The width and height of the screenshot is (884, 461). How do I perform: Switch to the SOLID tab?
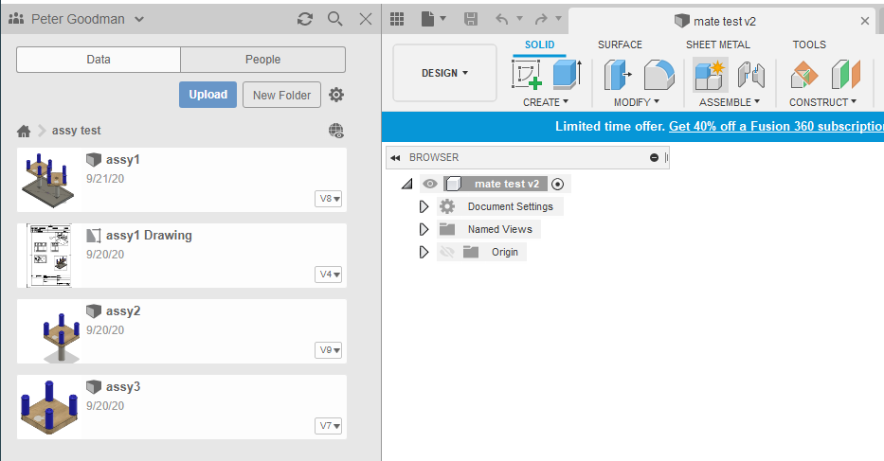point(539,44)
